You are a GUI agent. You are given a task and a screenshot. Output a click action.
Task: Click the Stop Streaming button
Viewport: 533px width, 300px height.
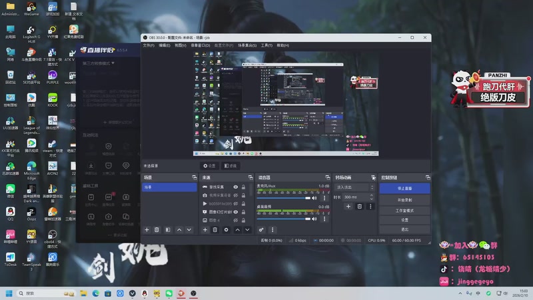(404, 189)
